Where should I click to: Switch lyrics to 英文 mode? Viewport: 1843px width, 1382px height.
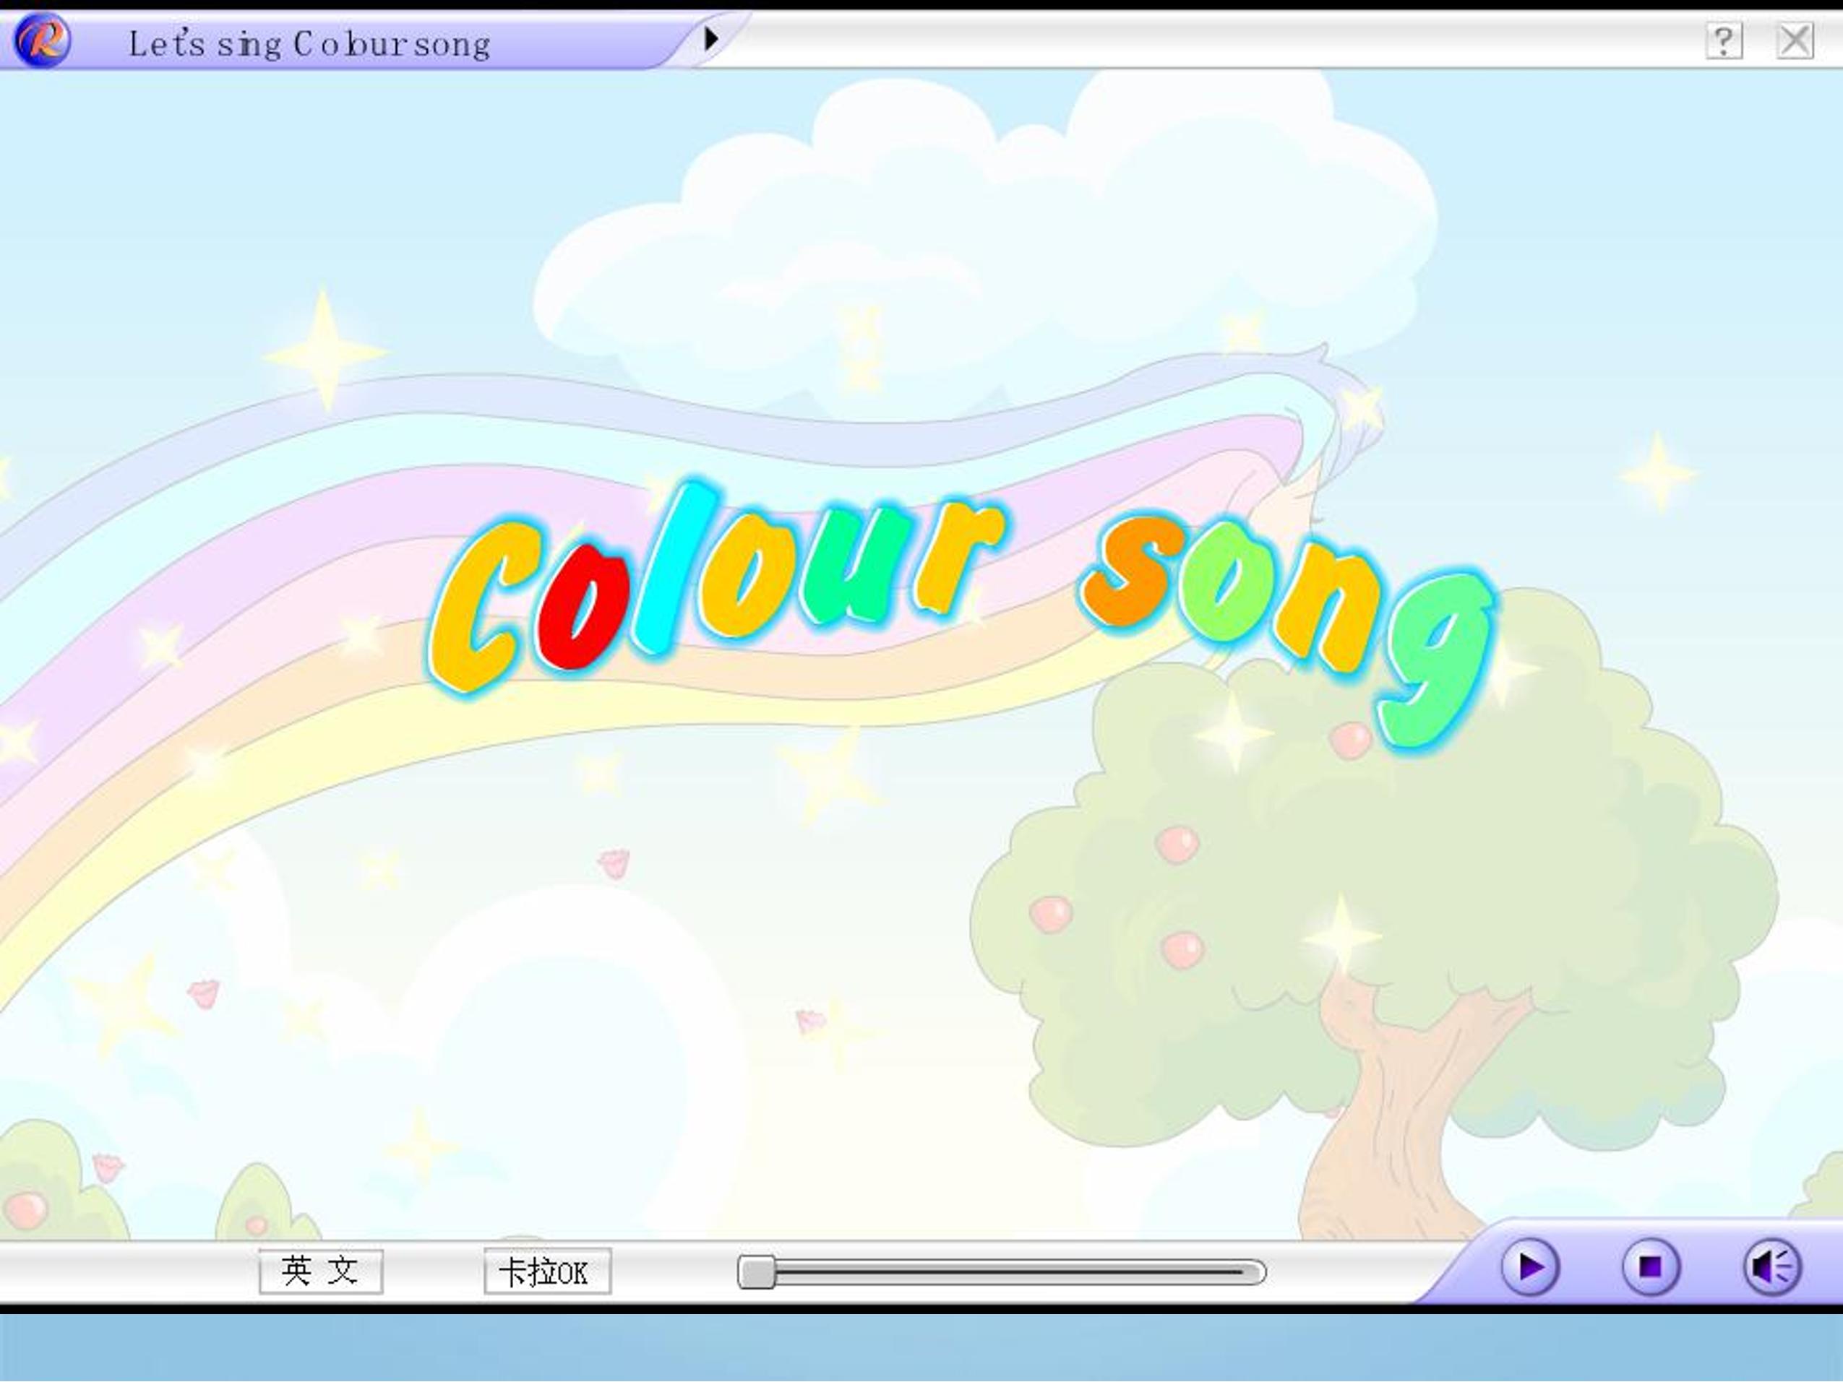click(x=321, y=1271)
